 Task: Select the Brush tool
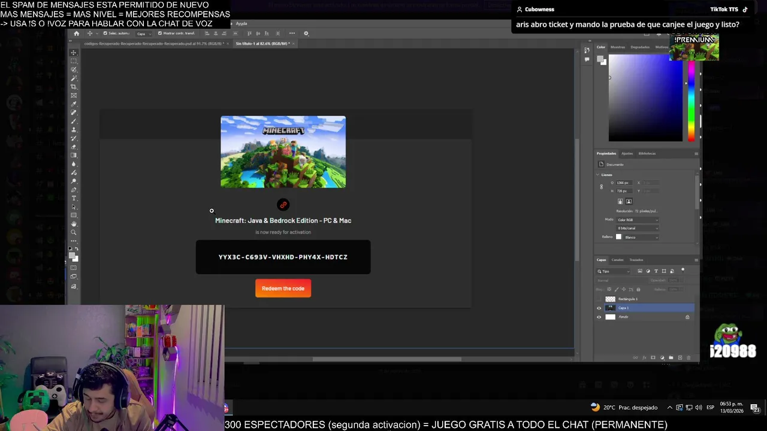74,120
